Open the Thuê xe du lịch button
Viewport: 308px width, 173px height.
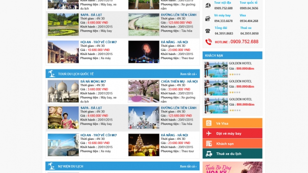(232, 154)
